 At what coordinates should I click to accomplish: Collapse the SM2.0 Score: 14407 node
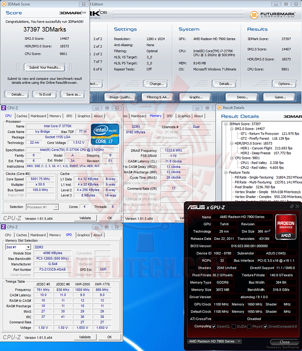232,129
